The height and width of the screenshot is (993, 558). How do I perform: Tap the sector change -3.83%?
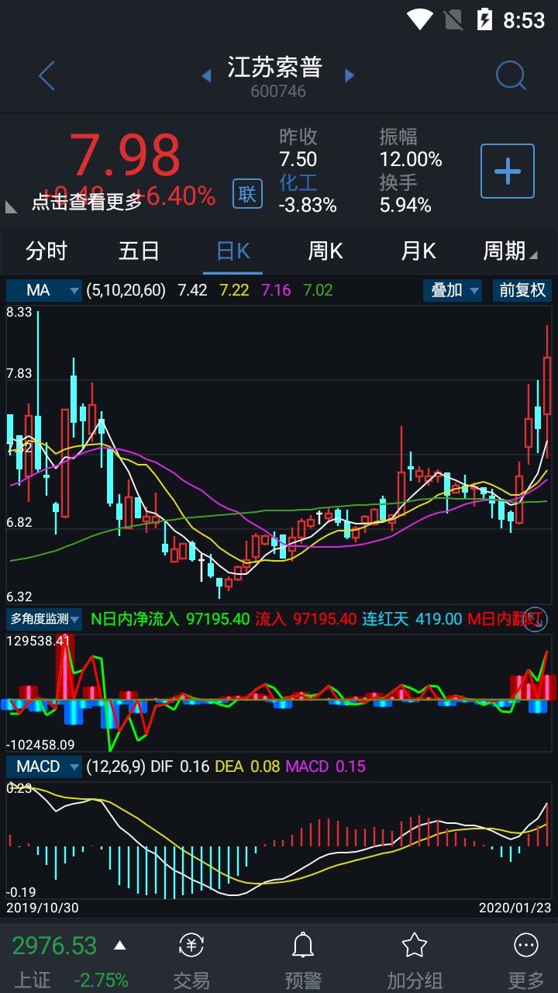(308, 205)
